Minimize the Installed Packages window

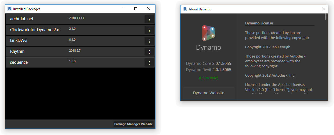click(x=123, y=9)
